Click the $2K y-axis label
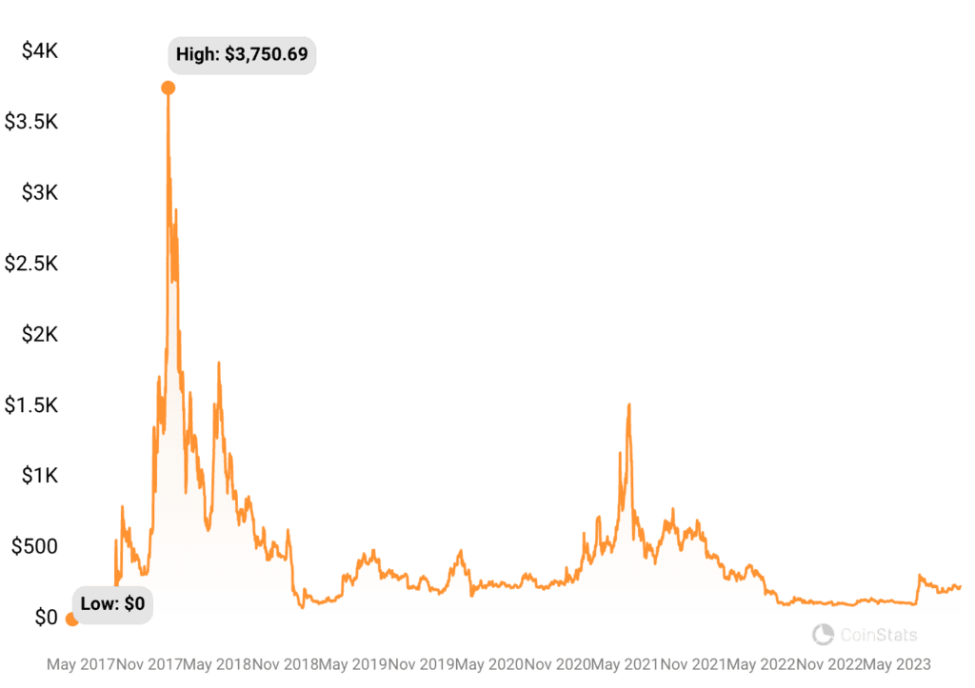 click(40, 334)
